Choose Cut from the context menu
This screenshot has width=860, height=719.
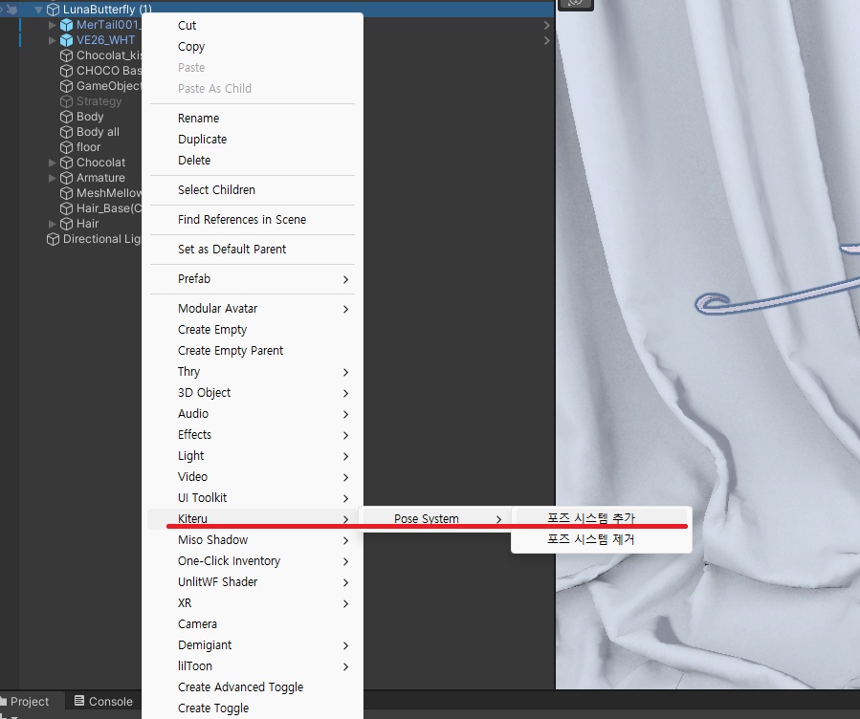[x=253, y=26]
